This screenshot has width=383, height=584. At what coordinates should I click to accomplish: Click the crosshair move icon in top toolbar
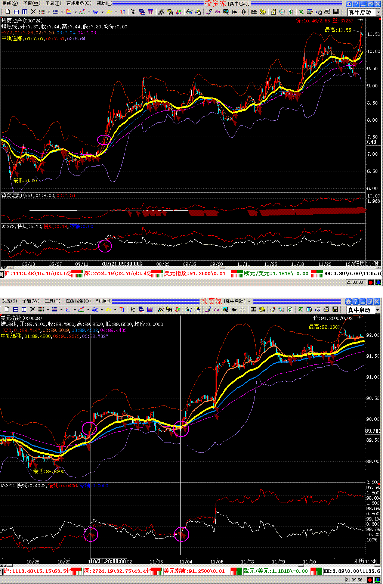pyautogui.click(x=243, y=12)
